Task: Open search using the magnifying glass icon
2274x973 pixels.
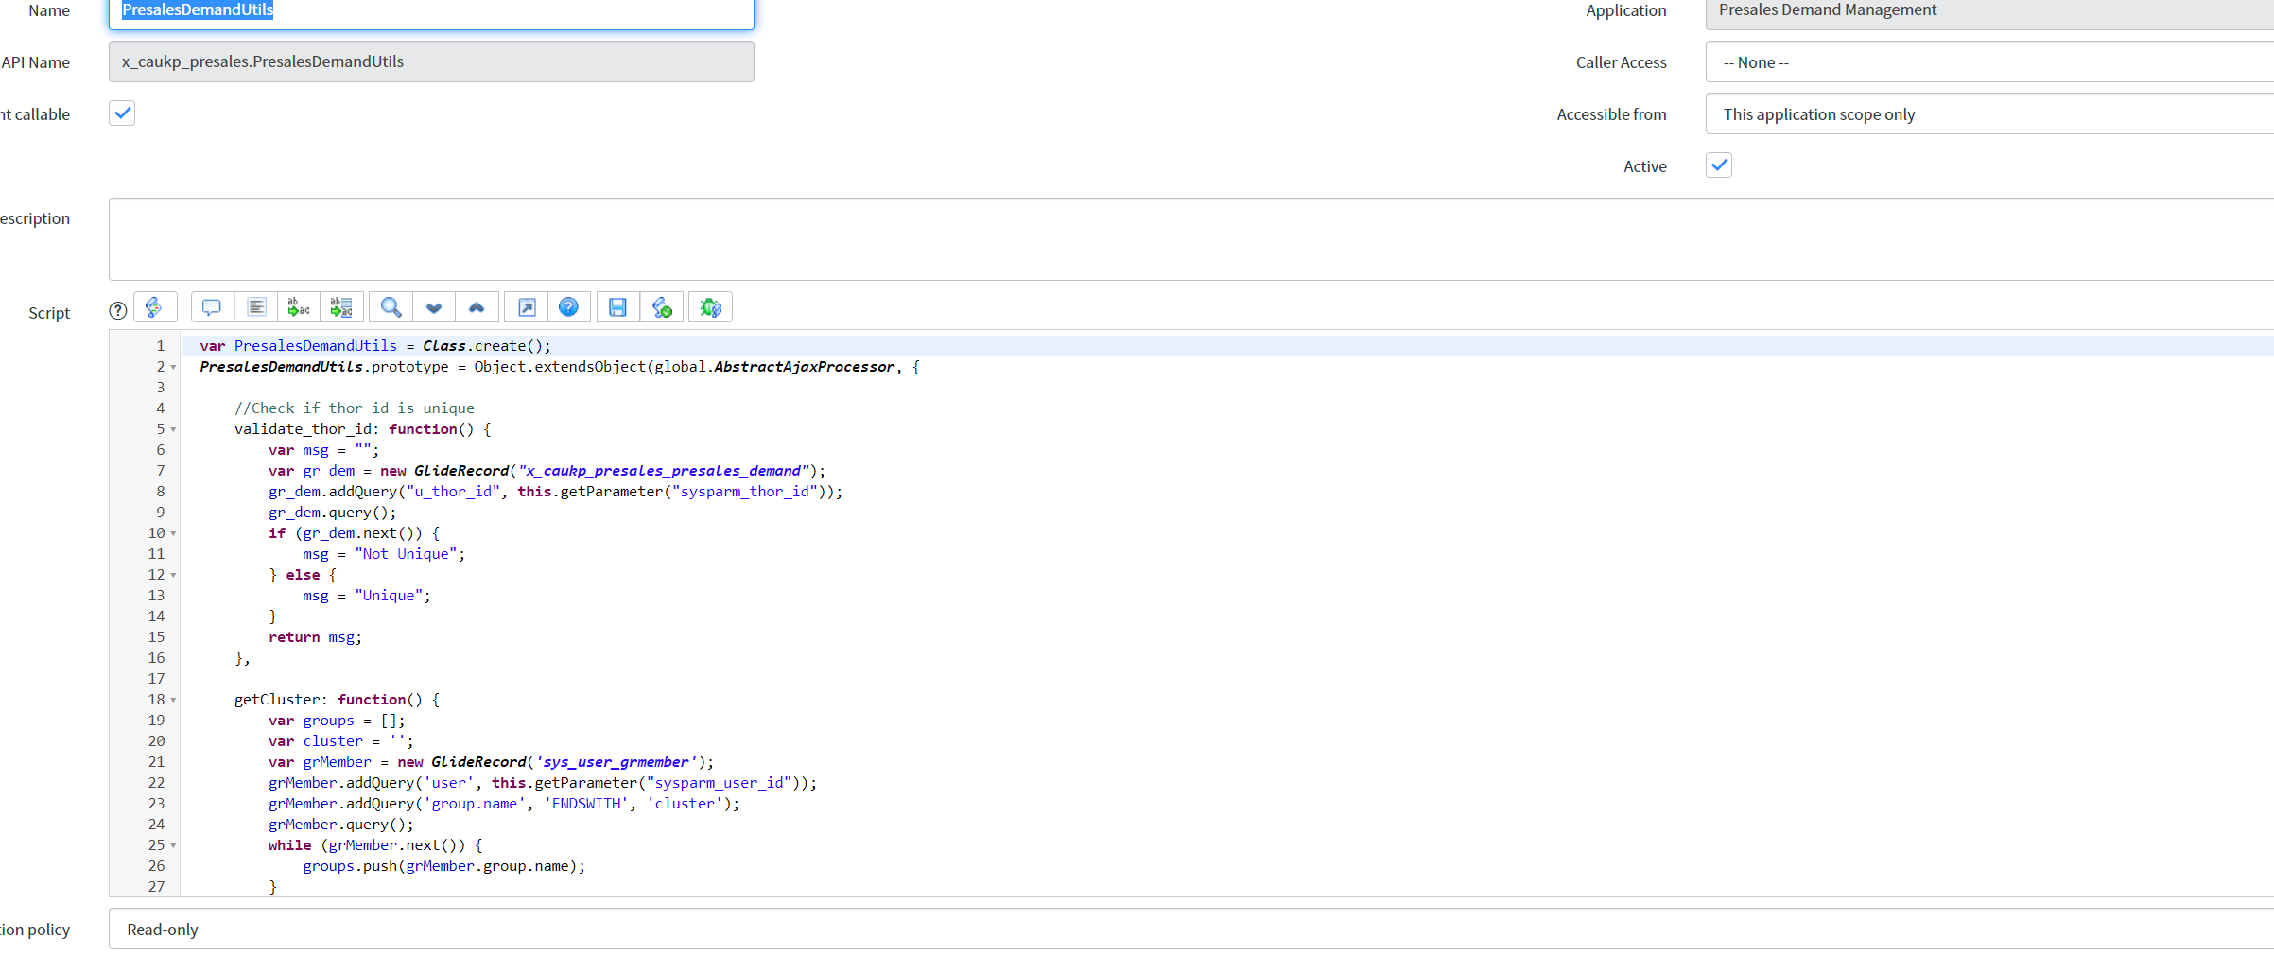Action: (391, 307)
